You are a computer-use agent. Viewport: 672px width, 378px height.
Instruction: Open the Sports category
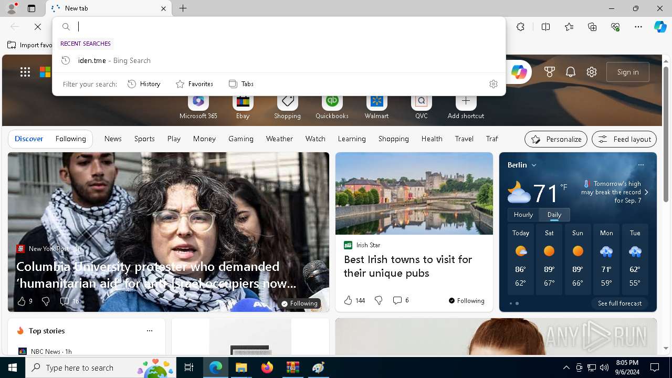pos(144,139)
